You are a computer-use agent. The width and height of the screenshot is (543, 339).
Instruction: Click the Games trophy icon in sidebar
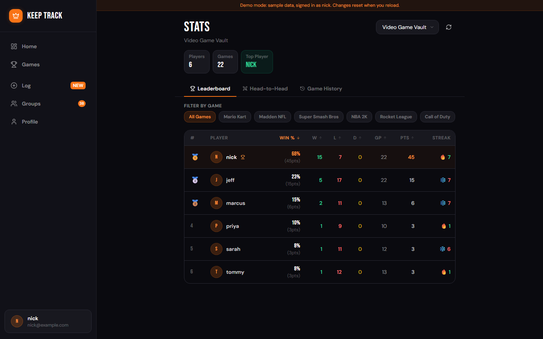coord(14,64)
